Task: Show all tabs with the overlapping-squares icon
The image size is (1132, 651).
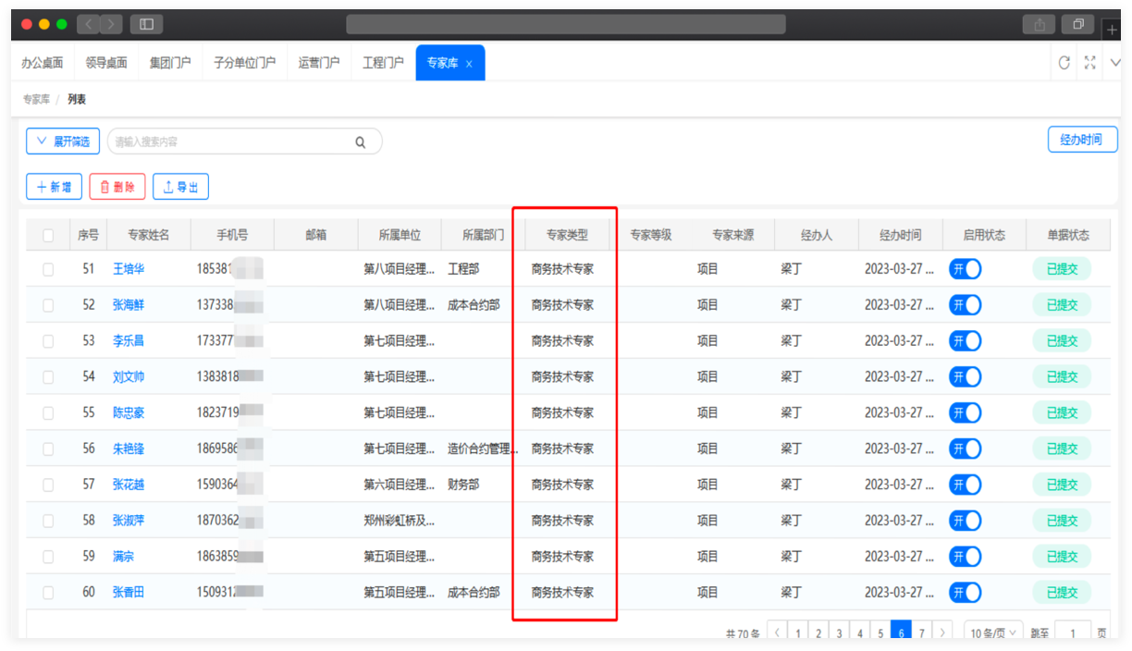Action: coord(1078,24)
